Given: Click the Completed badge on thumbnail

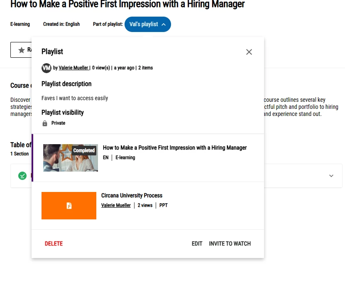Looking at the screenshot, I should pyautogui.click(x=84, y=150).
